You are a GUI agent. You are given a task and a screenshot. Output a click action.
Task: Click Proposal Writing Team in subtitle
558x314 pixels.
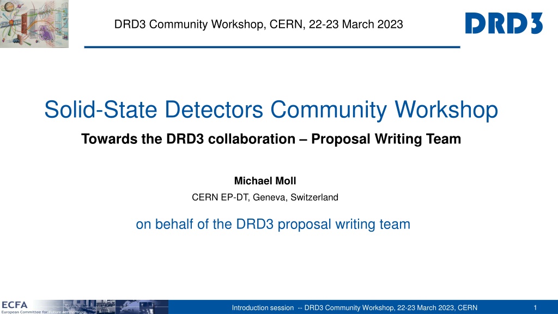point(386,139)
